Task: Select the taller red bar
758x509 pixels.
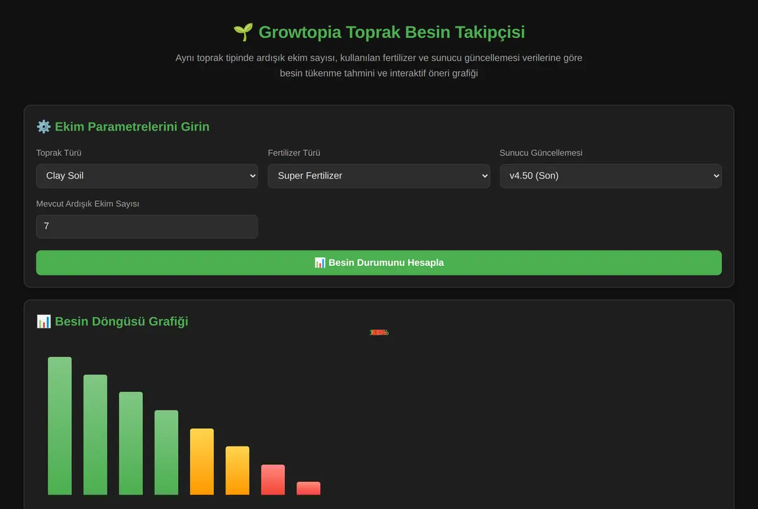Action: [x=273, y=480]
